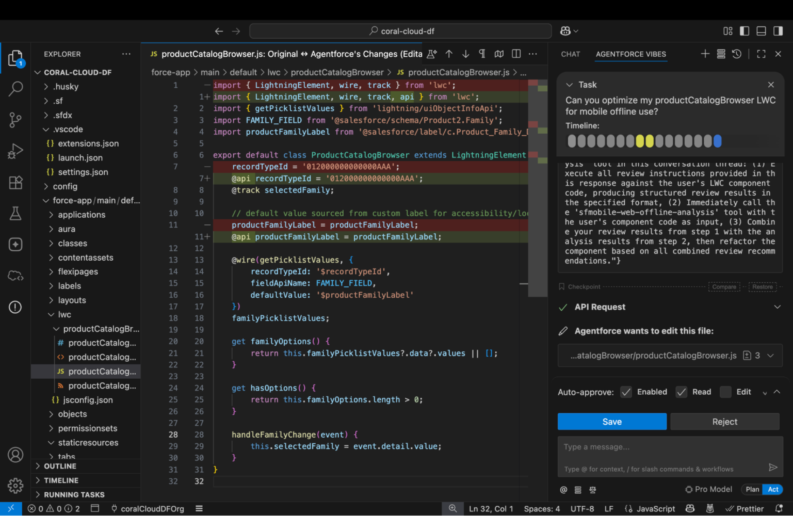Reject Agentforce's proposed changes
Image resolution: width=793 pixels, height=516 pixels.
click(724, 422)
